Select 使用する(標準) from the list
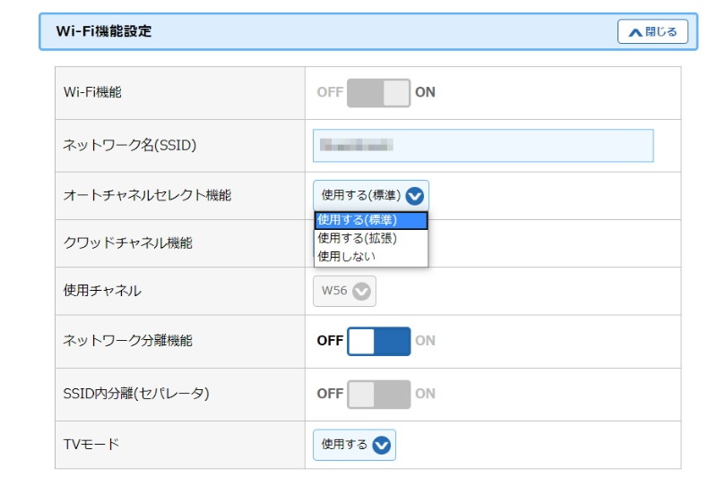717x493 pixels. coord(370,220)
